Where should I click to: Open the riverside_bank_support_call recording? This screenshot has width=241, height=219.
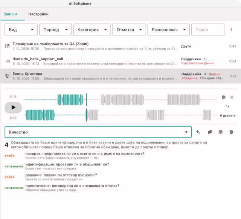[x=120, y=61]
